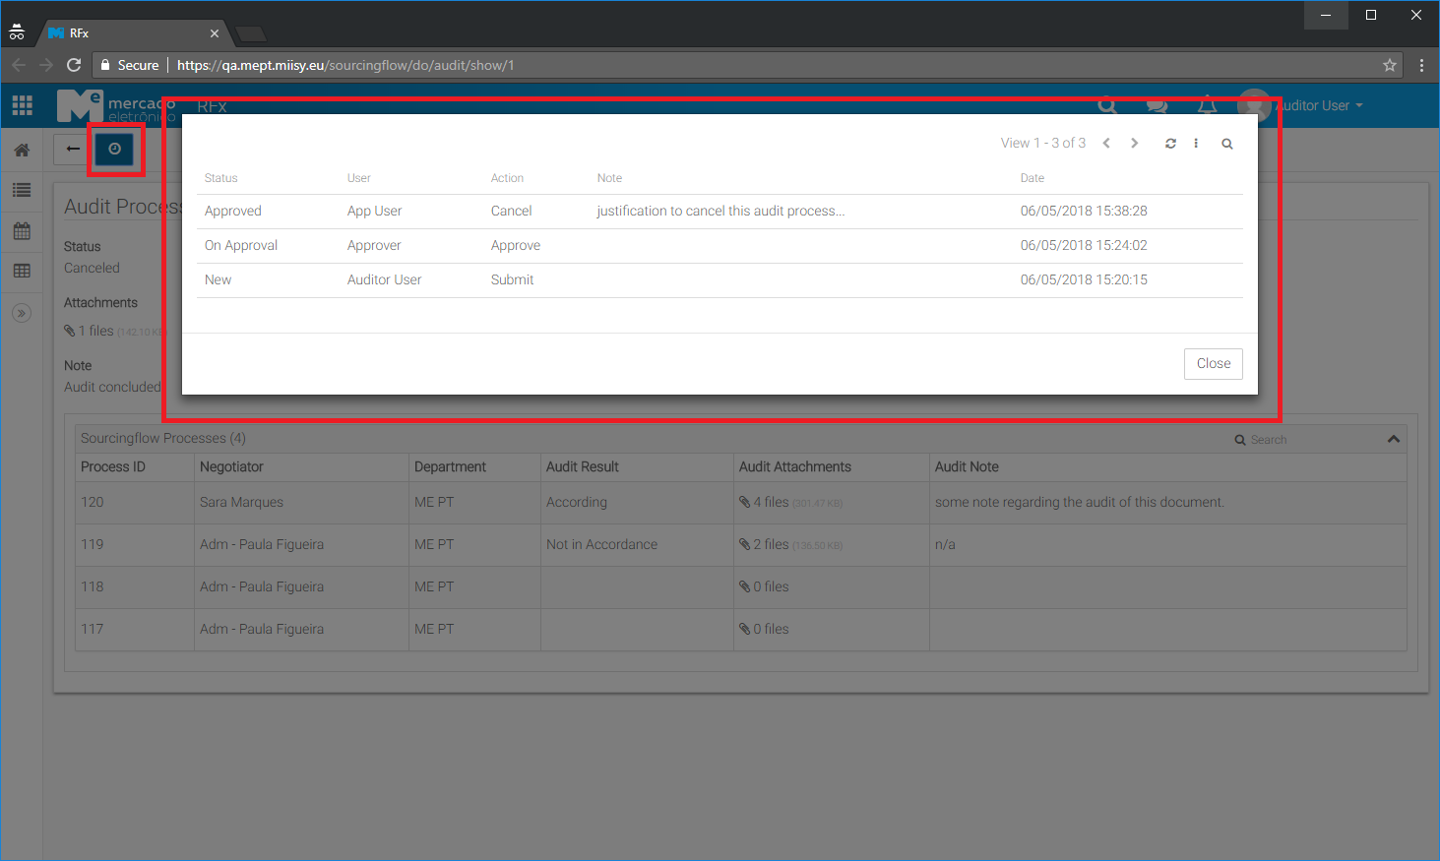Screen dimensions: 1440x861
Task: Refresh the audit history list
Action: [x=1170, y=144]
